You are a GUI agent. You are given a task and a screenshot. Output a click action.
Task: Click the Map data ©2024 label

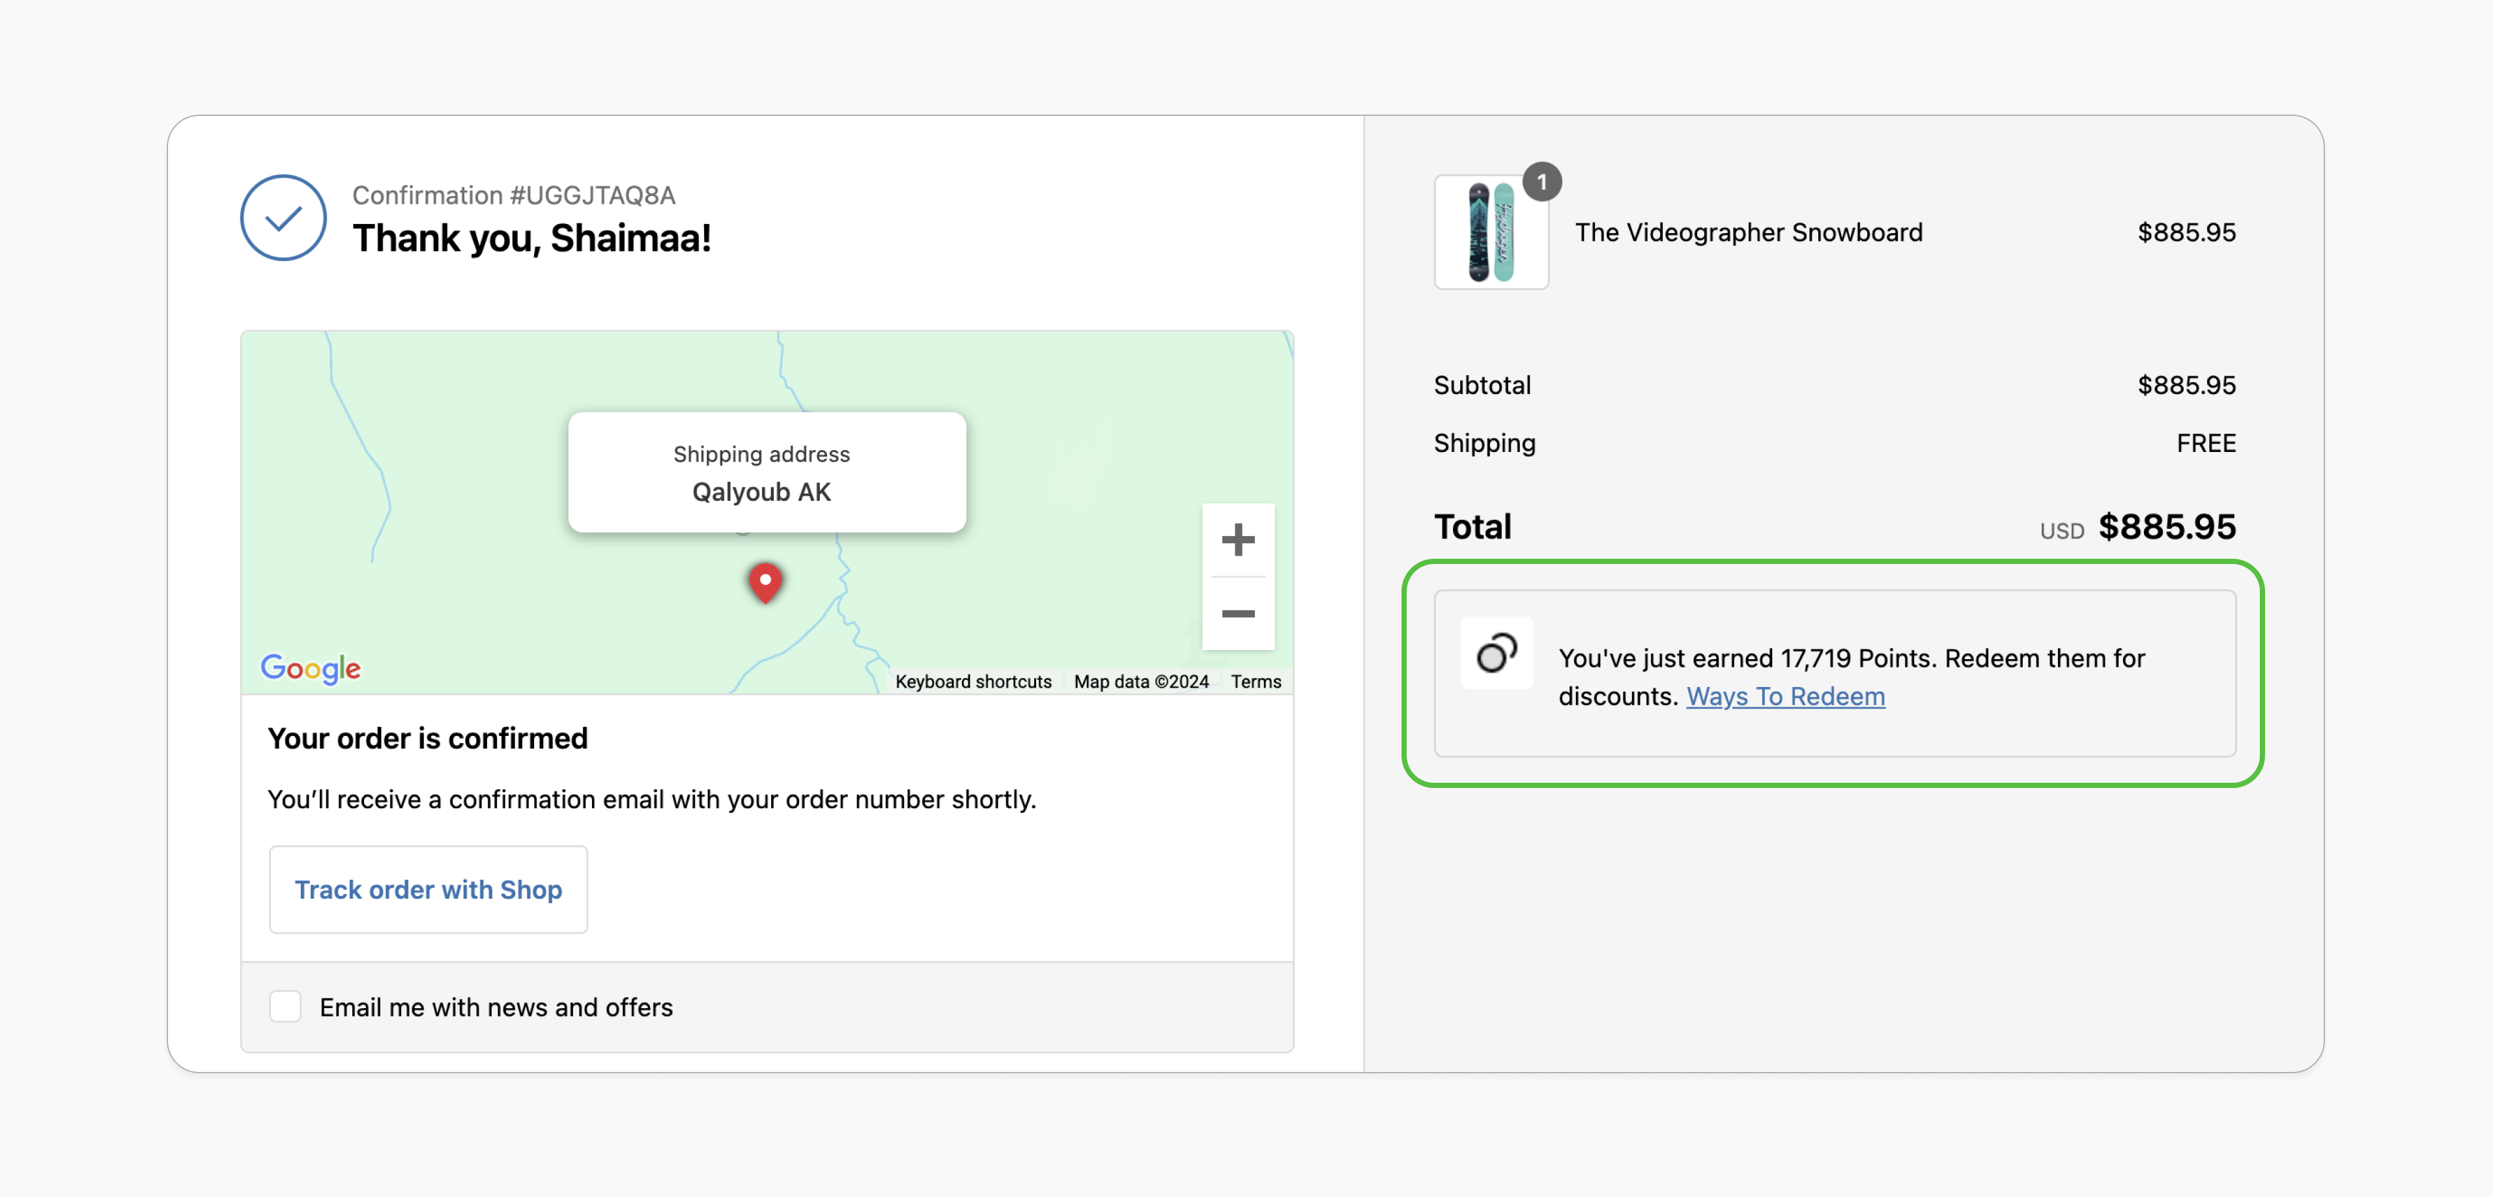(1141, 681)
